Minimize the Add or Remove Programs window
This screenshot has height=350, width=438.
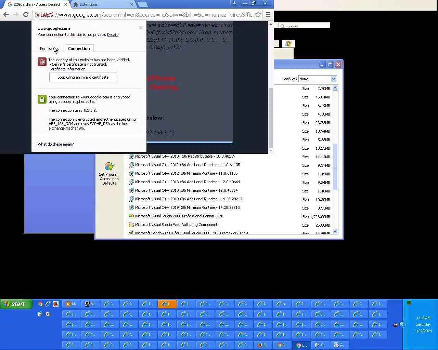[x=322, y=64]
